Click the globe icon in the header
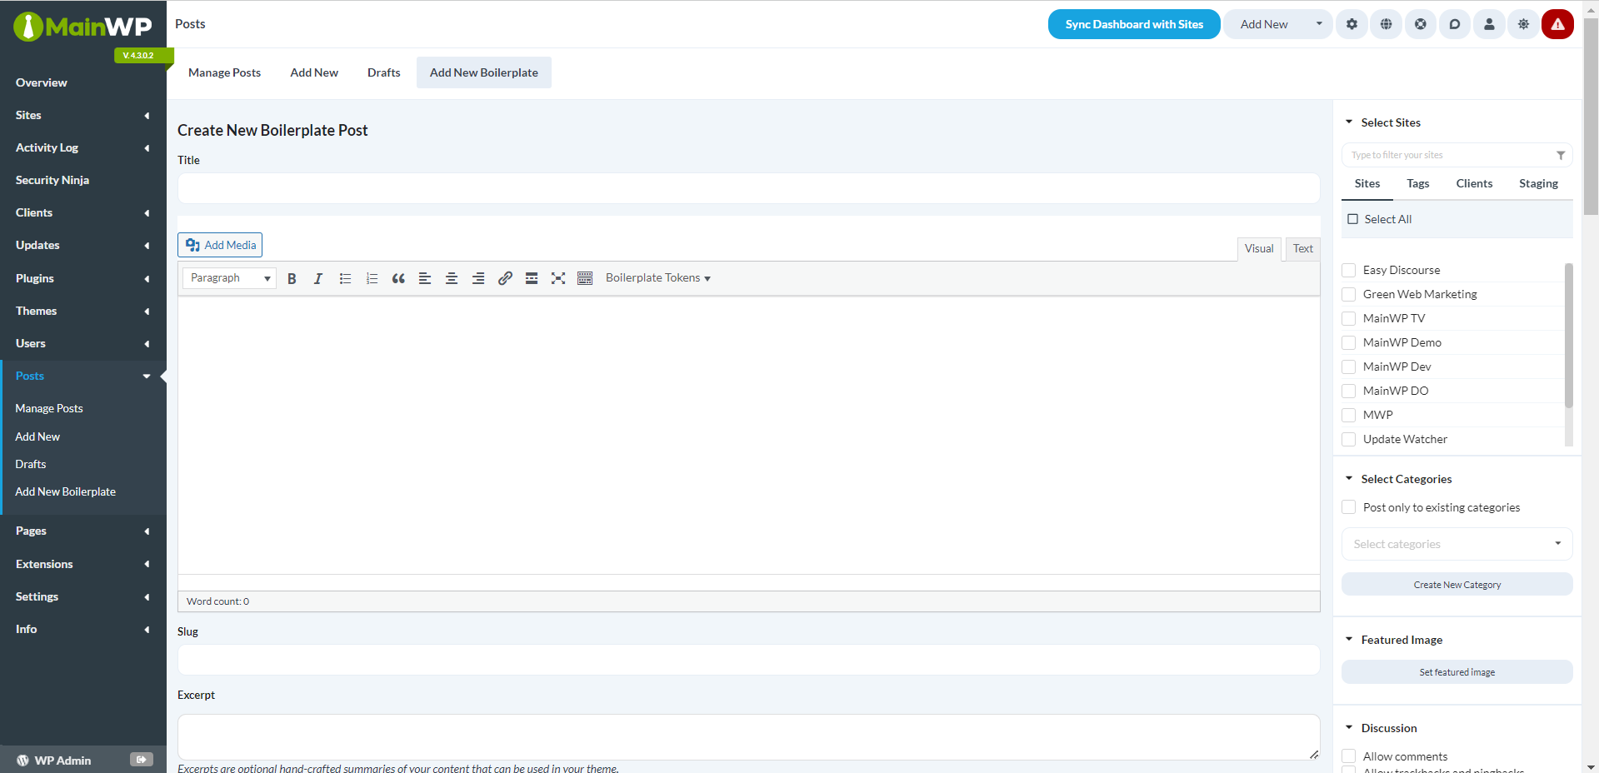The width and height of the screenshot is (1599, 773). [x=1386, y=24]
